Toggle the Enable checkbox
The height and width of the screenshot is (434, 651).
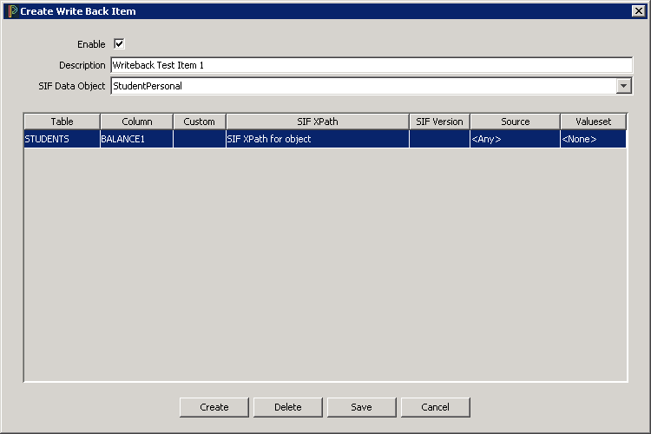[120, 44]
